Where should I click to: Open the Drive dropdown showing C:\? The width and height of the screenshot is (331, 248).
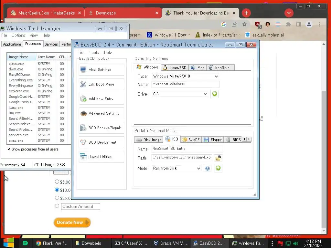[x=180, y=94]
